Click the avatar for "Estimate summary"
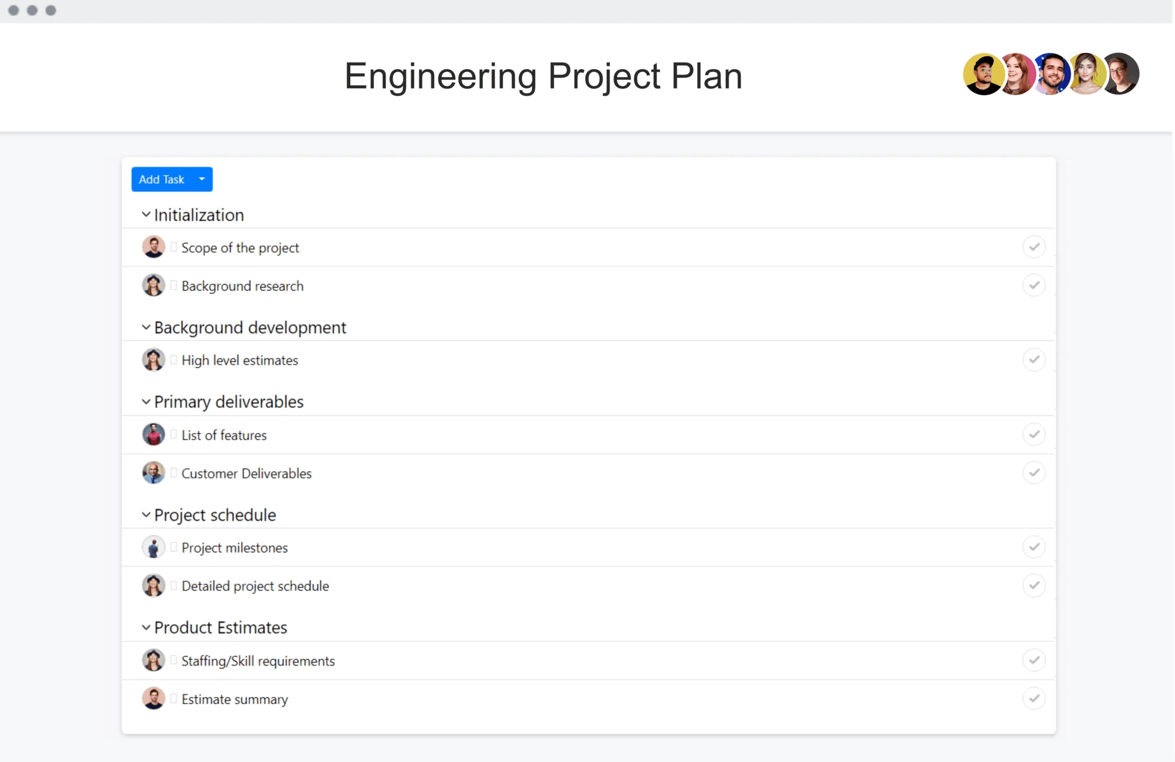1175x762 pixels. pos(153,698)
